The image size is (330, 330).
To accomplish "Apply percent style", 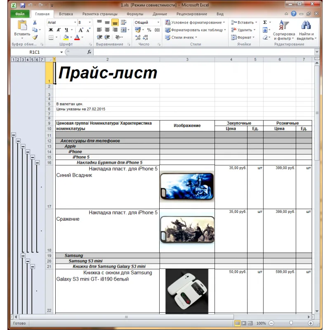I will [149, 30].
